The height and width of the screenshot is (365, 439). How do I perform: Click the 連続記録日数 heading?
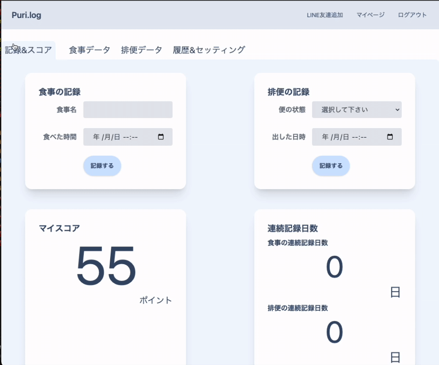point(292,228)
